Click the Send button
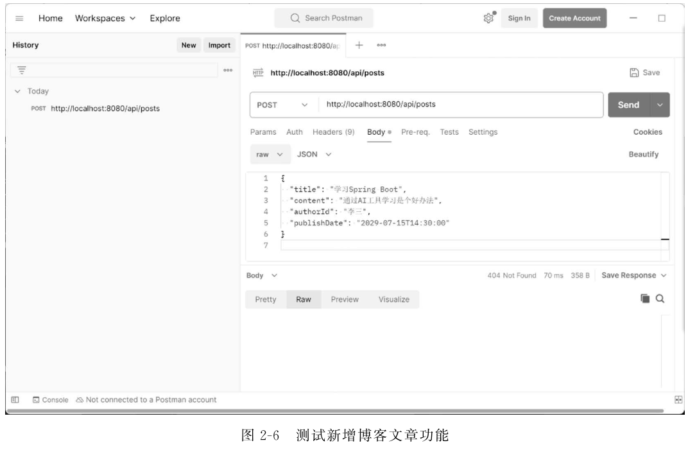Viewport: 688px width, 468px height. pyautogui.click(x=628, y=105)
